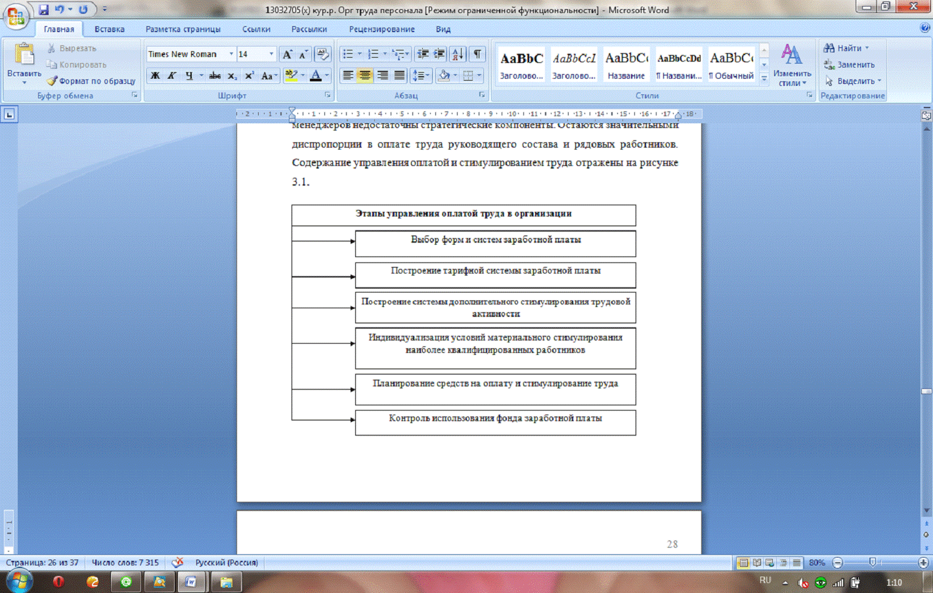Switch to the Вставка ribbon tab

(x=109, y=30)
